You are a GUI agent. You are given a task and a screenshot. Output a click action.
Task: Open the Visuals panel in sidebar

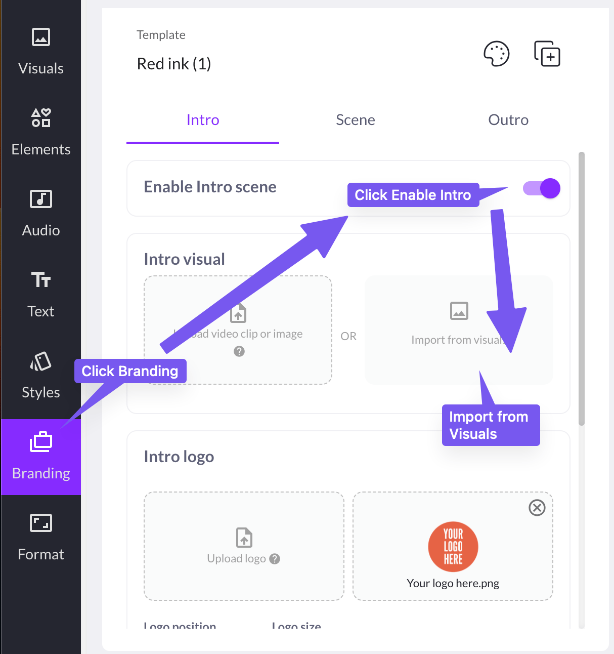pos(40,52)
